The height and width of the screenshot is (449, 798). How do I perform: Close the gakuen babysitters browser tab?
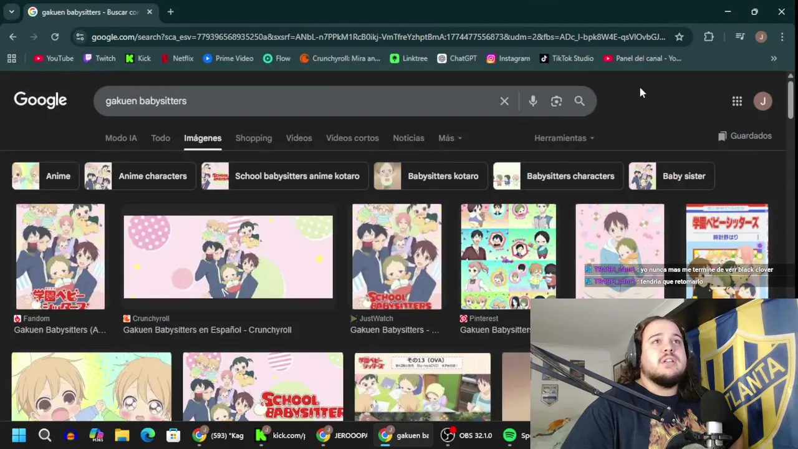point(150,12)
